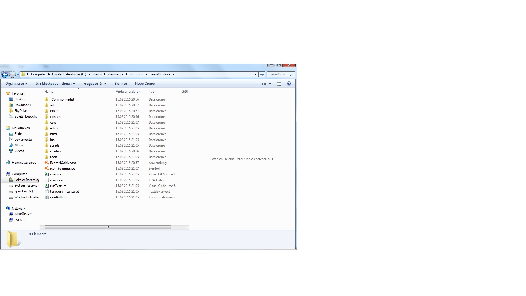The image size is (526, 296).
Task: Click the magnifier search icon
Action: 291,74
